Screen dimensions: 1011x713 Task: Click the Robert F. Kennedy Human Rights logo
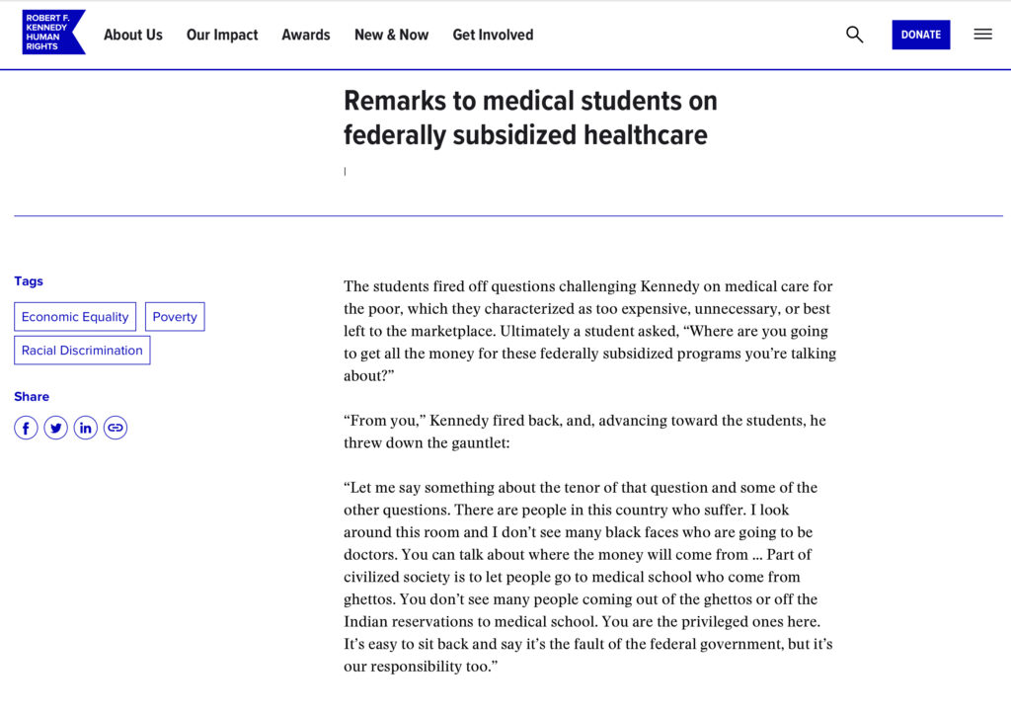(53, 33)
